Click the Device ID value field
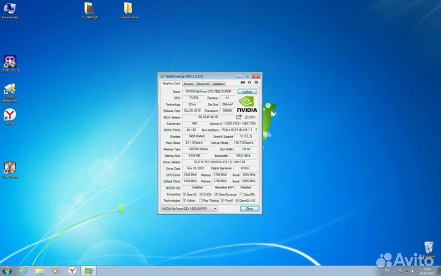Viewport: 441px width, 276px height. (x=240, y=123)
